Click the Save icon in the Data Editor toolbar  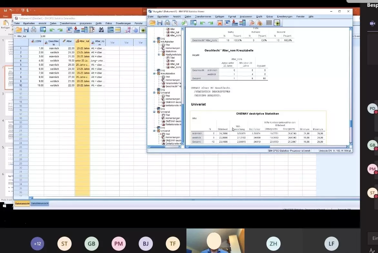point(26,30)
